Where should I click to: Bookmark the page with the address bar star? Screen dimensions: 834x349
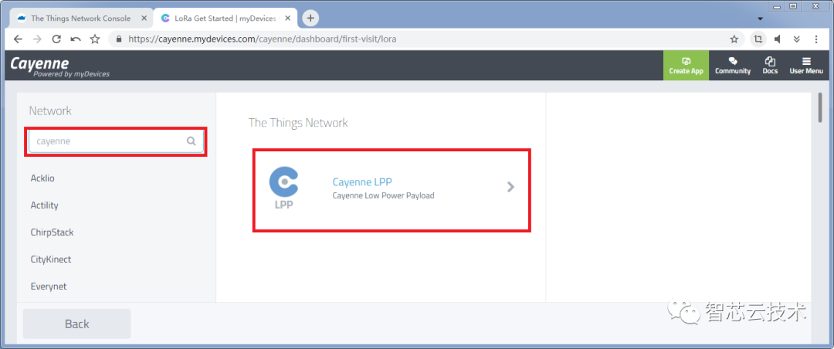click(734, 39)
